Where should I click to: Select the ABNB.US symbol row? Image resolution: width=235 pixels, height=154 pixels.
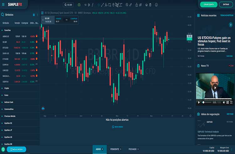20,36
